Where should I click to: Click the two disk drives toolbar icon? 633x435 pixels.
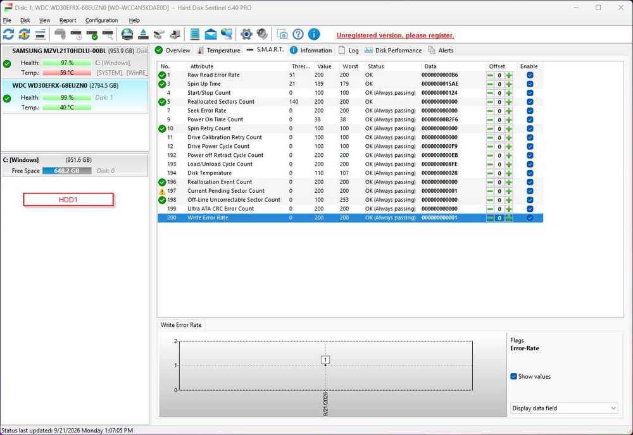[x=159, y=34]
